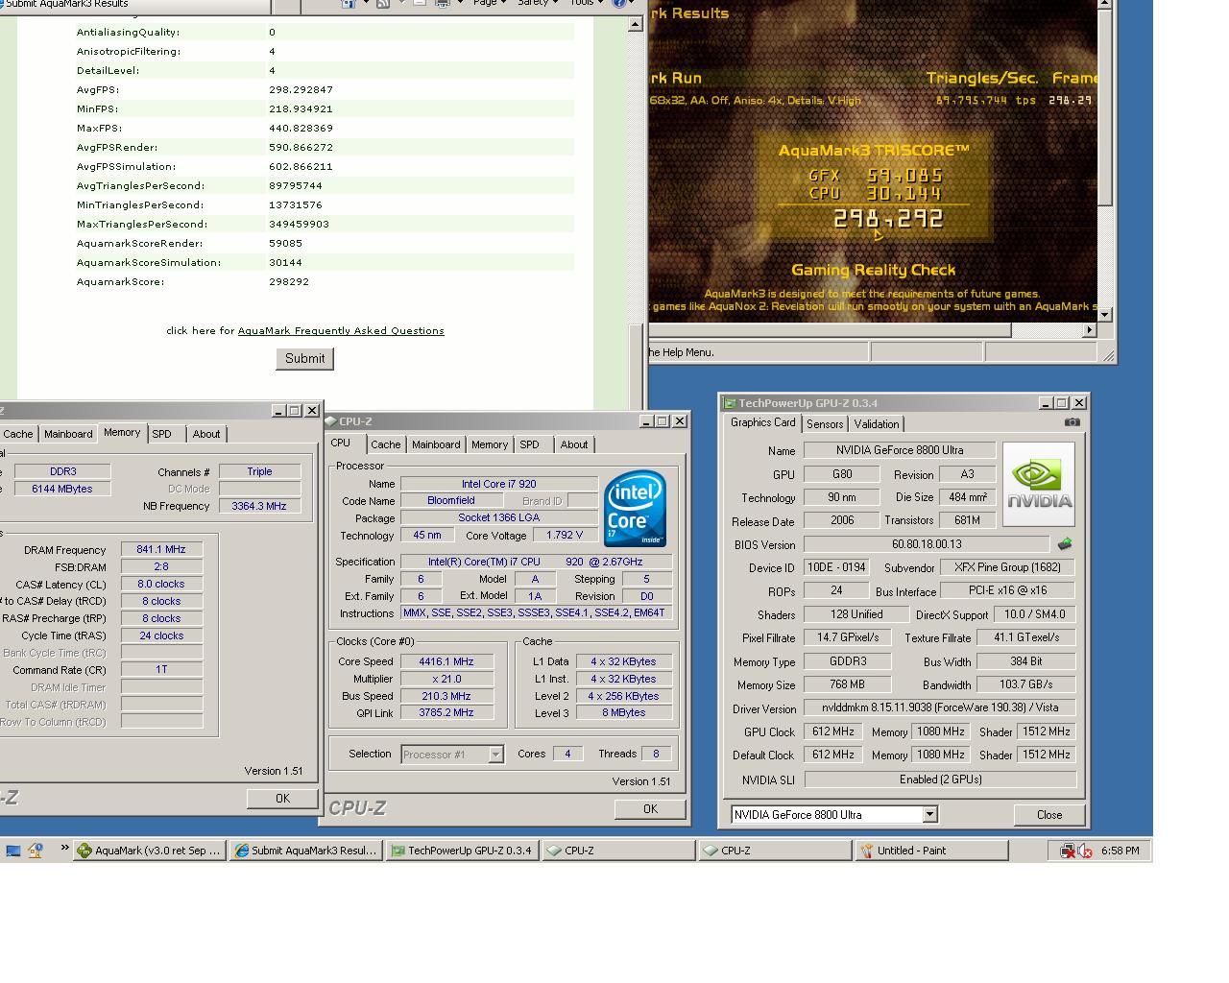Image resolution: width=1229 pixels, height=983 pixels.
Task: Click scroll-right arrow in AquaMark window
Action: (1089, 330)
